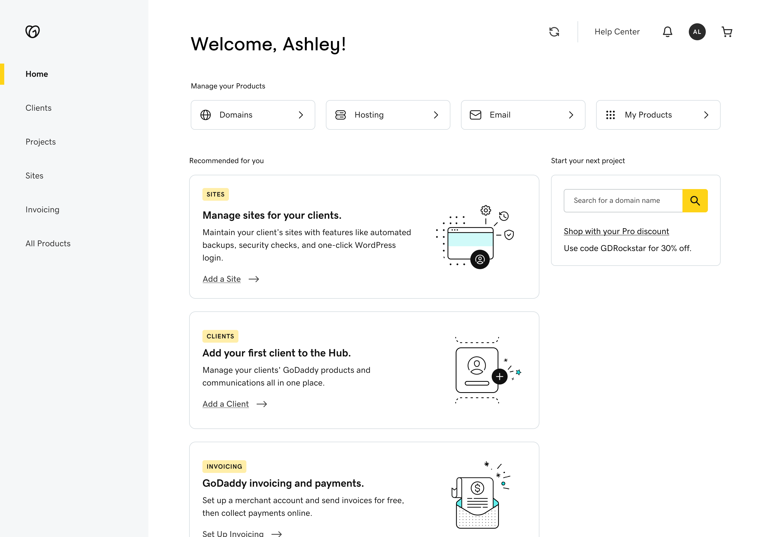Click the arrow next to Add a Site
763x537 pixels.
(x=254, y=279)
